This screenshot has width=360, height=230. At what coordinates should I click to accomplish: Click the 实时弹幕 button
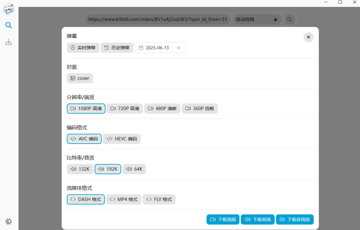point(83,48)
